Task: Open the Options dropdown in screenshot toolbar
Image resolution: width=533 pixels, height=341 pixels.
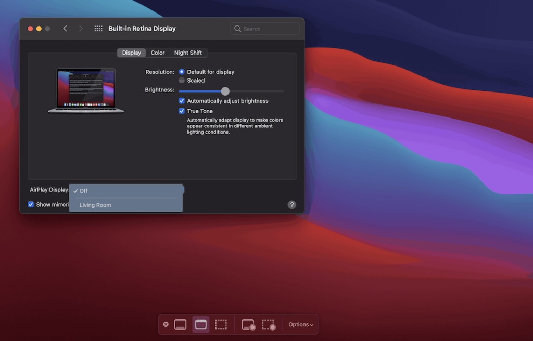Action: coord(300,324)
